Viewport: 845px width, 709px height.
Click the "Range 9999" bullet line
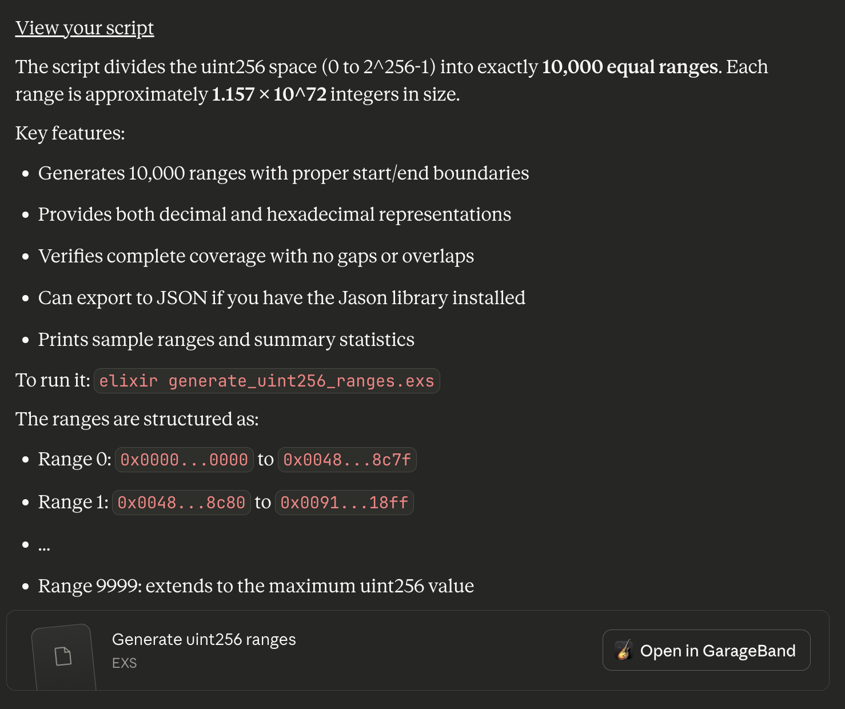click(256, 586)
